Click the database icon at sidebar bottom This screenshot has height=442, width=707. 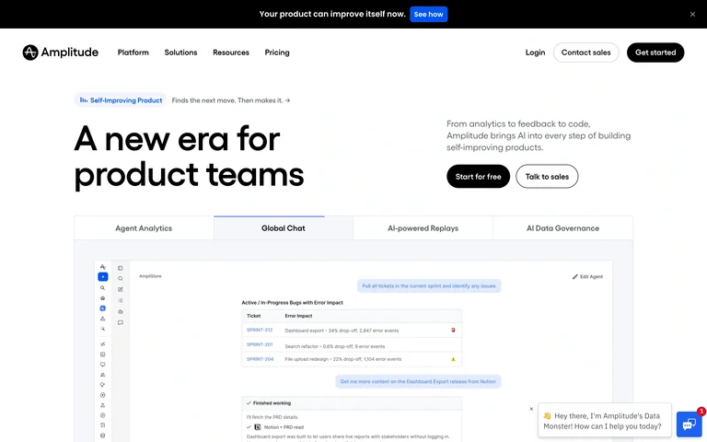point(103,436)
